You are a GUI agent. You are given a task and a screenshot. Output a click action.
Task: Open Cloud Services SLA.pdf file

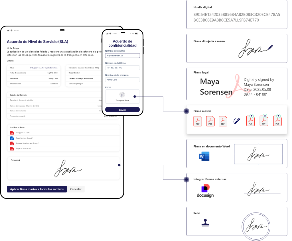(24, 138)
